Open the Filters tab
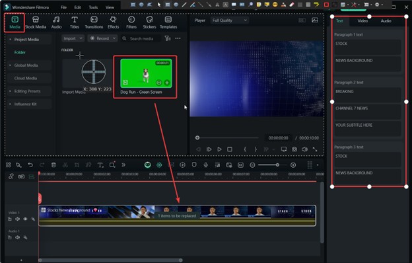This screenshot has width=412, height=263. (131, 22)
